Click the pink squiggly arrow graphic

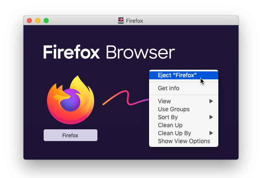click(125, 99)
